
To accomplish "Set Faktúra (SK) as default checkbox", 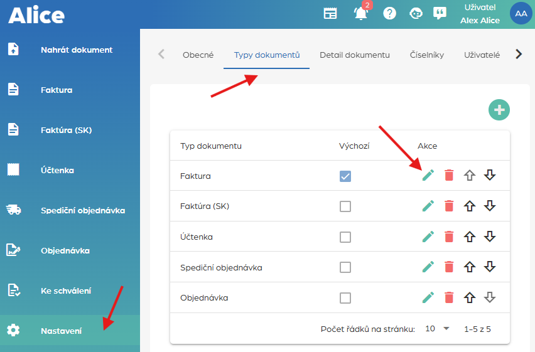I will coord(345,206).
